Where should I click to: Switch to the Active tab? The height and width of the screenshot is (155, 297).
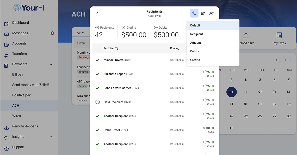[81, 33]
